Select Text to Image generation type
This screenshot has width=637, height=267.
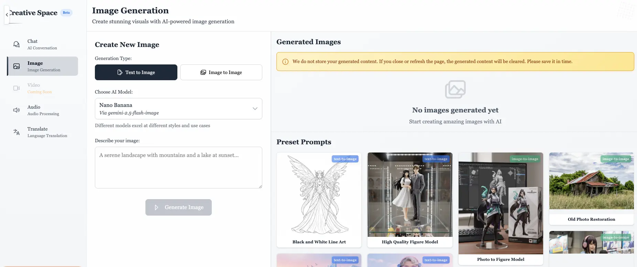[136, 72]
